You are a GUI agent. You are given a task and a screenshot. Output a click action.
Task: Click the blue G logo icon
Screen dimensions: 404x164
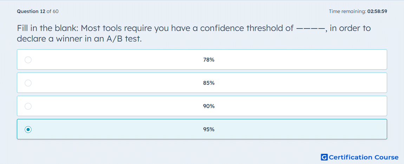click(324, 157)
